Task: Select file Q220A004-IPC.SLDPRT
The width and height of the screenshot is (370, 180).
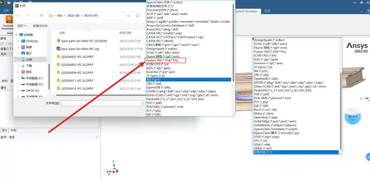Action: [77, 72]
